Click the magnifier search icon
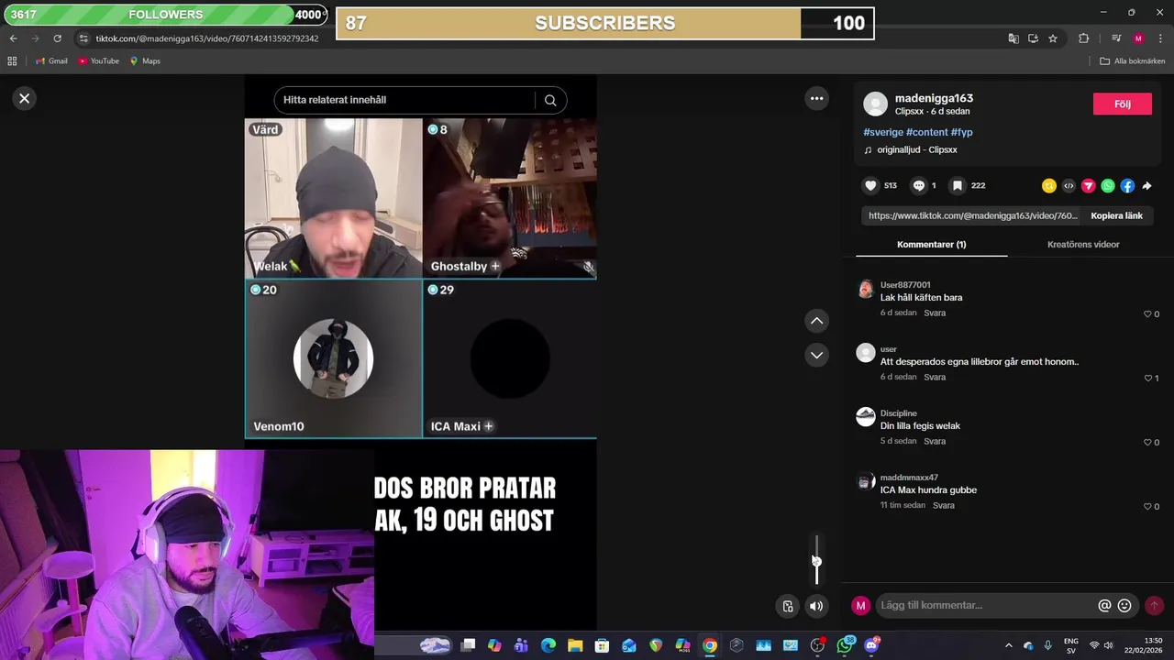 click(x=550, y=100)
